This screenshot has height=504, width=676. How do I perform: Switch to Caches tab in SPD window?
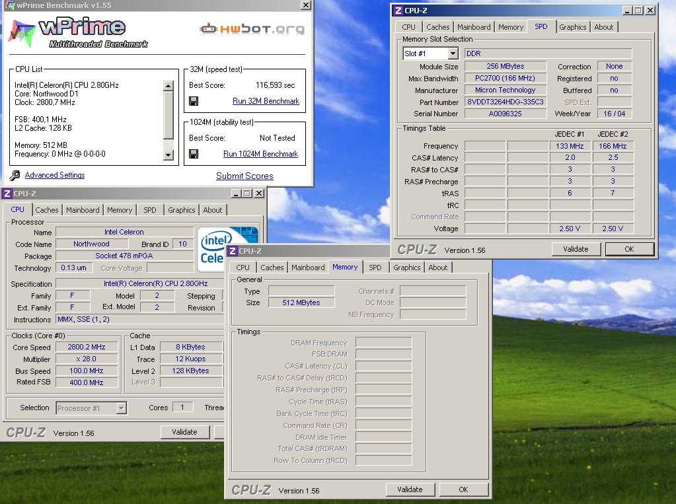pos(437,26)
